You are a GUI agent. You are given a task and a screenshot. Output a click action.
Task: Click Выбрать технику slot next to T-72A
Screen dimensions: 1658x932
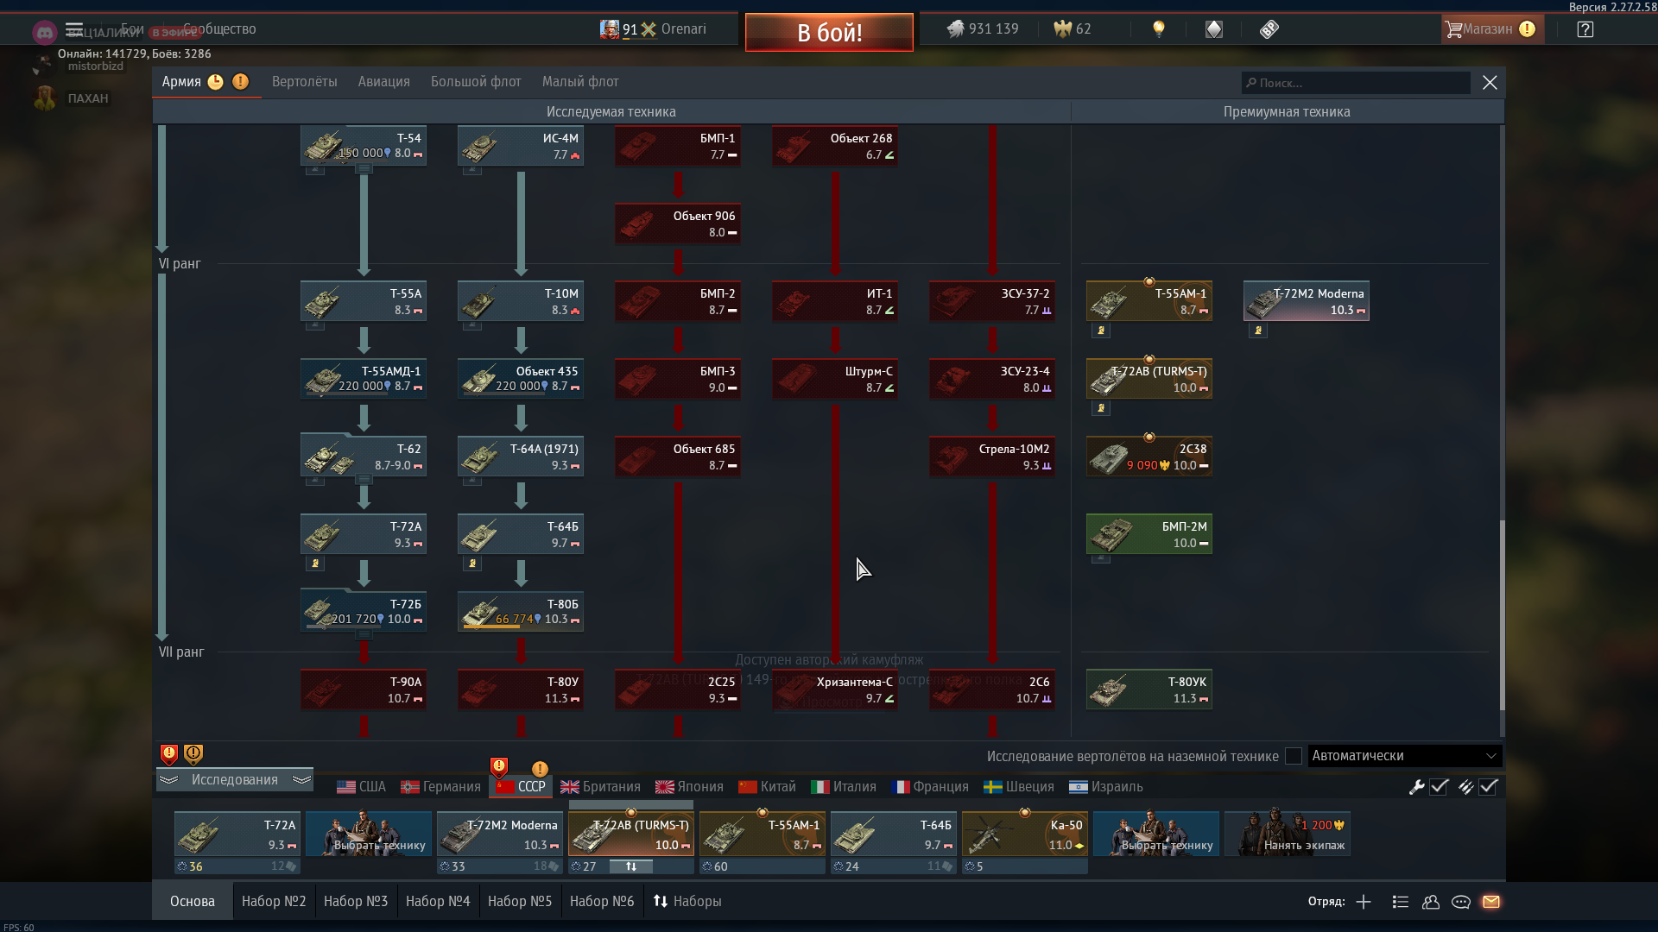[369, 834]
